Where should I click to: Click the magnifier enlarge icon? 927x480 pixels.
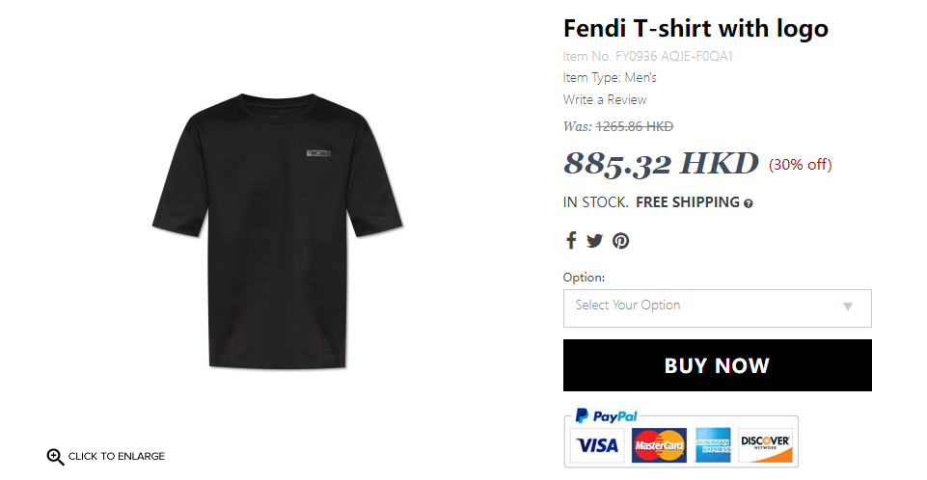56,457
